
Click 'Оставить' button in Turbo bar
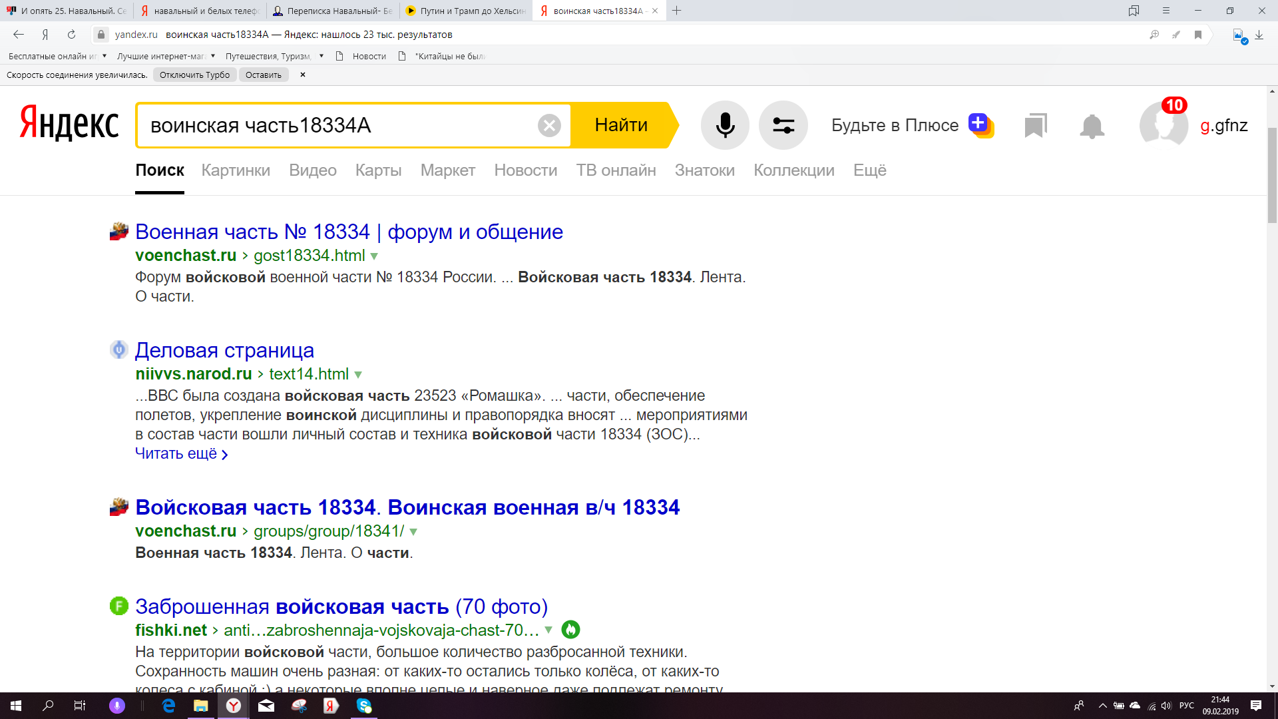[x=264, y=75]
